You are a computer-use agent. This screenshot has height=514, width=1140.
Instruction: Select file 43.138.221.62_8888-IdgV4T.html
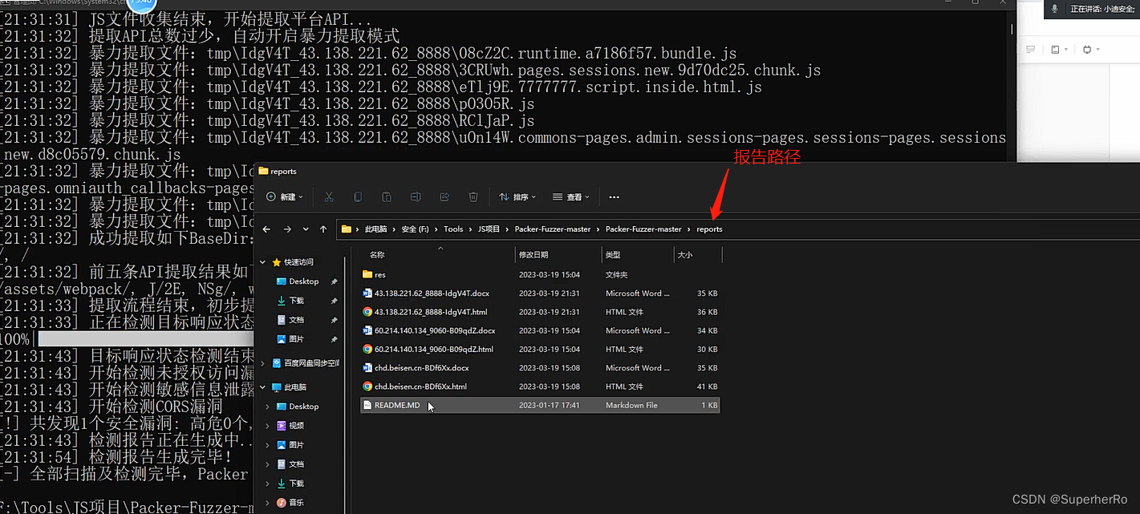tap(431, 312)
